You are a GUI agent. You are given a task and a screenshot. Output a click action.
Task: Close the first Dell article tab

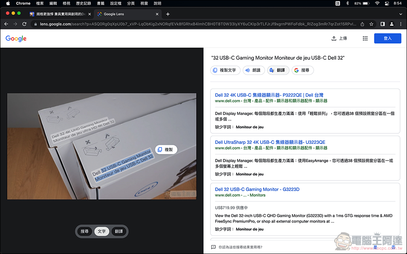[90, 14]
